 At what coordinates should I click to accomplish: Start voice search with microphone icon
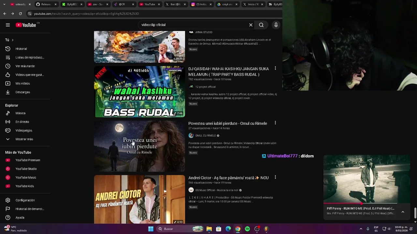point(276,25)
